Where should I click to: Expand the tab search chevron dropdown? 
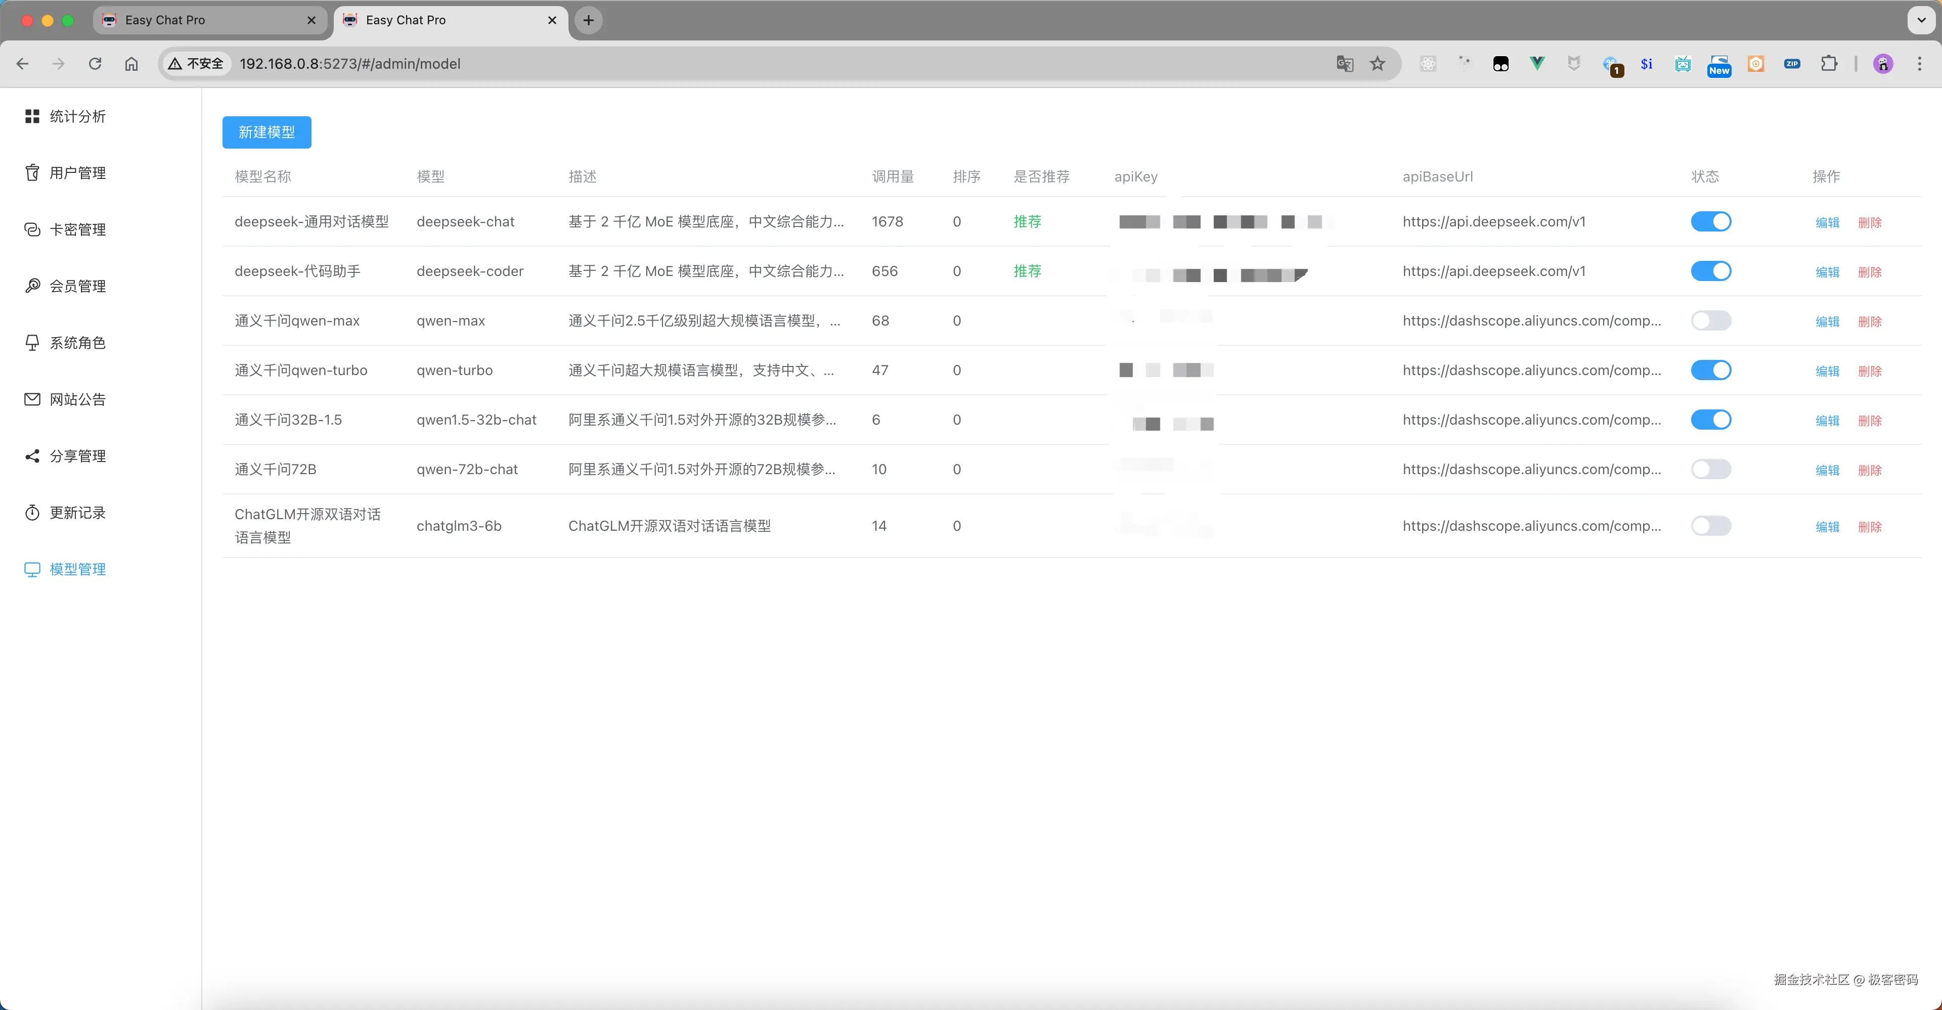[1921, 20]
